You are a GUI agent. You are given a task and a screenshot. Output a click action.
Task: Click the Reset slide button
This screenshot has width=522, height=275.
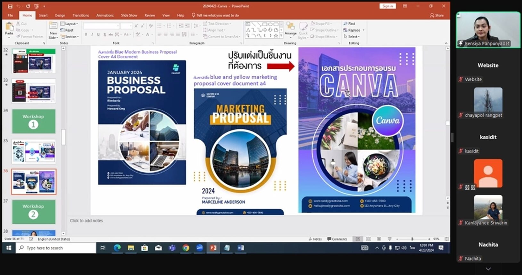pyautogui.click(x=67, y=30)
